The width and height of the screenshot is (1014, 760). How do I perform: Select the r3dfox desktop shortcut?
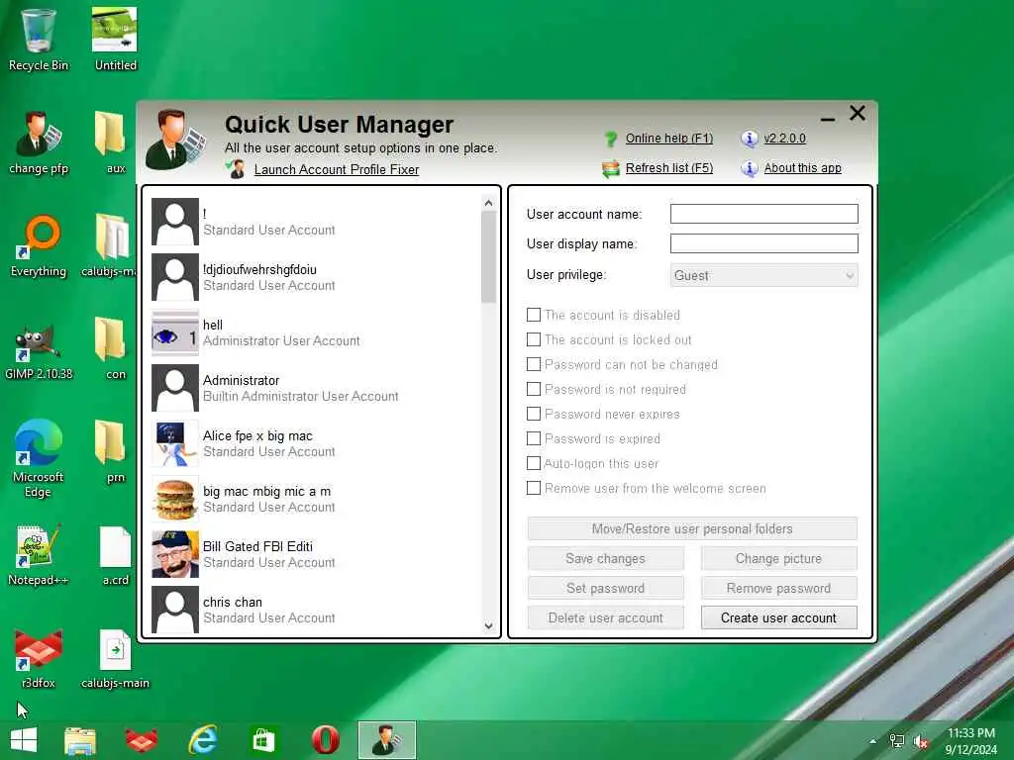[x=39, y=658]
